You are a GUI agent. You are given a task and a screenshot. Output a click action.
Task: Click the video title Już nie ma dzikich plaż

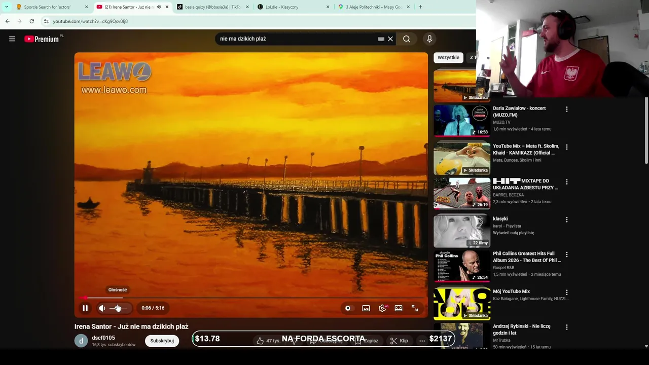point(131,326)
